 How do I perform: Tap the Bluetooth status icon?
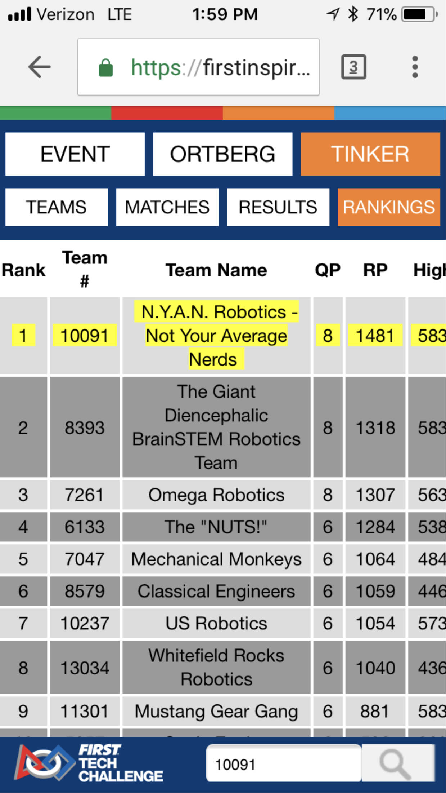point(353,14)
